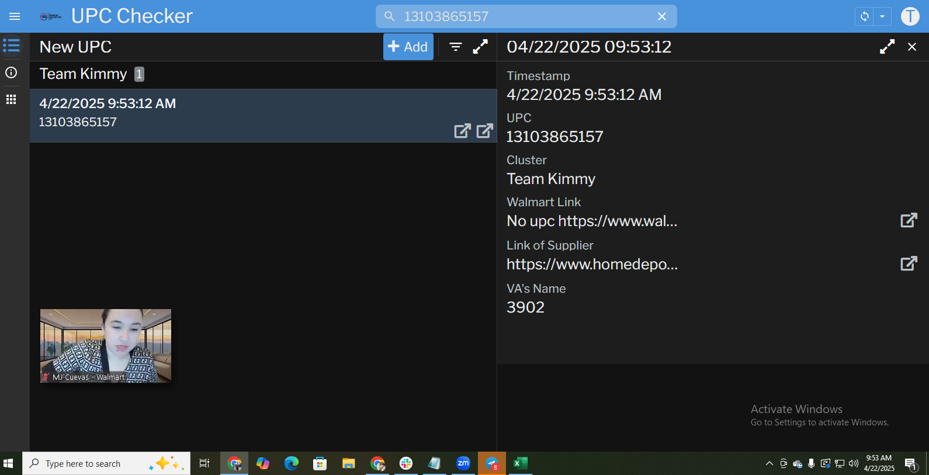Expand the detail panel to fullscreen
The width and height of the screenshot is (929, 475).
coord(887,47)
